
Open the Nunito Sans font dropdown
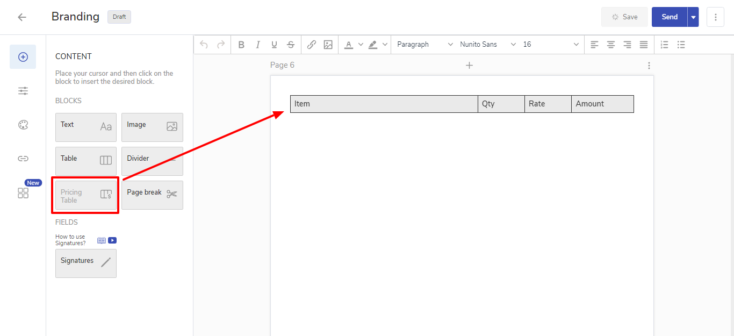tap(487, 45)
